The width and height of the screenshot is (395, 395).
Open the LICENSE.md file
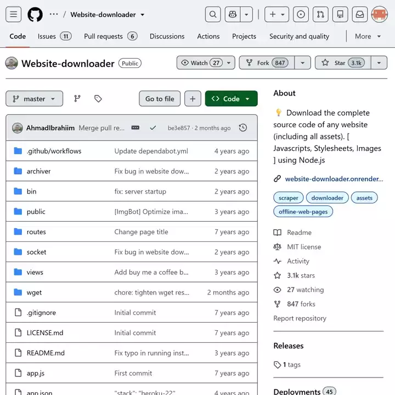pos(45,333)
